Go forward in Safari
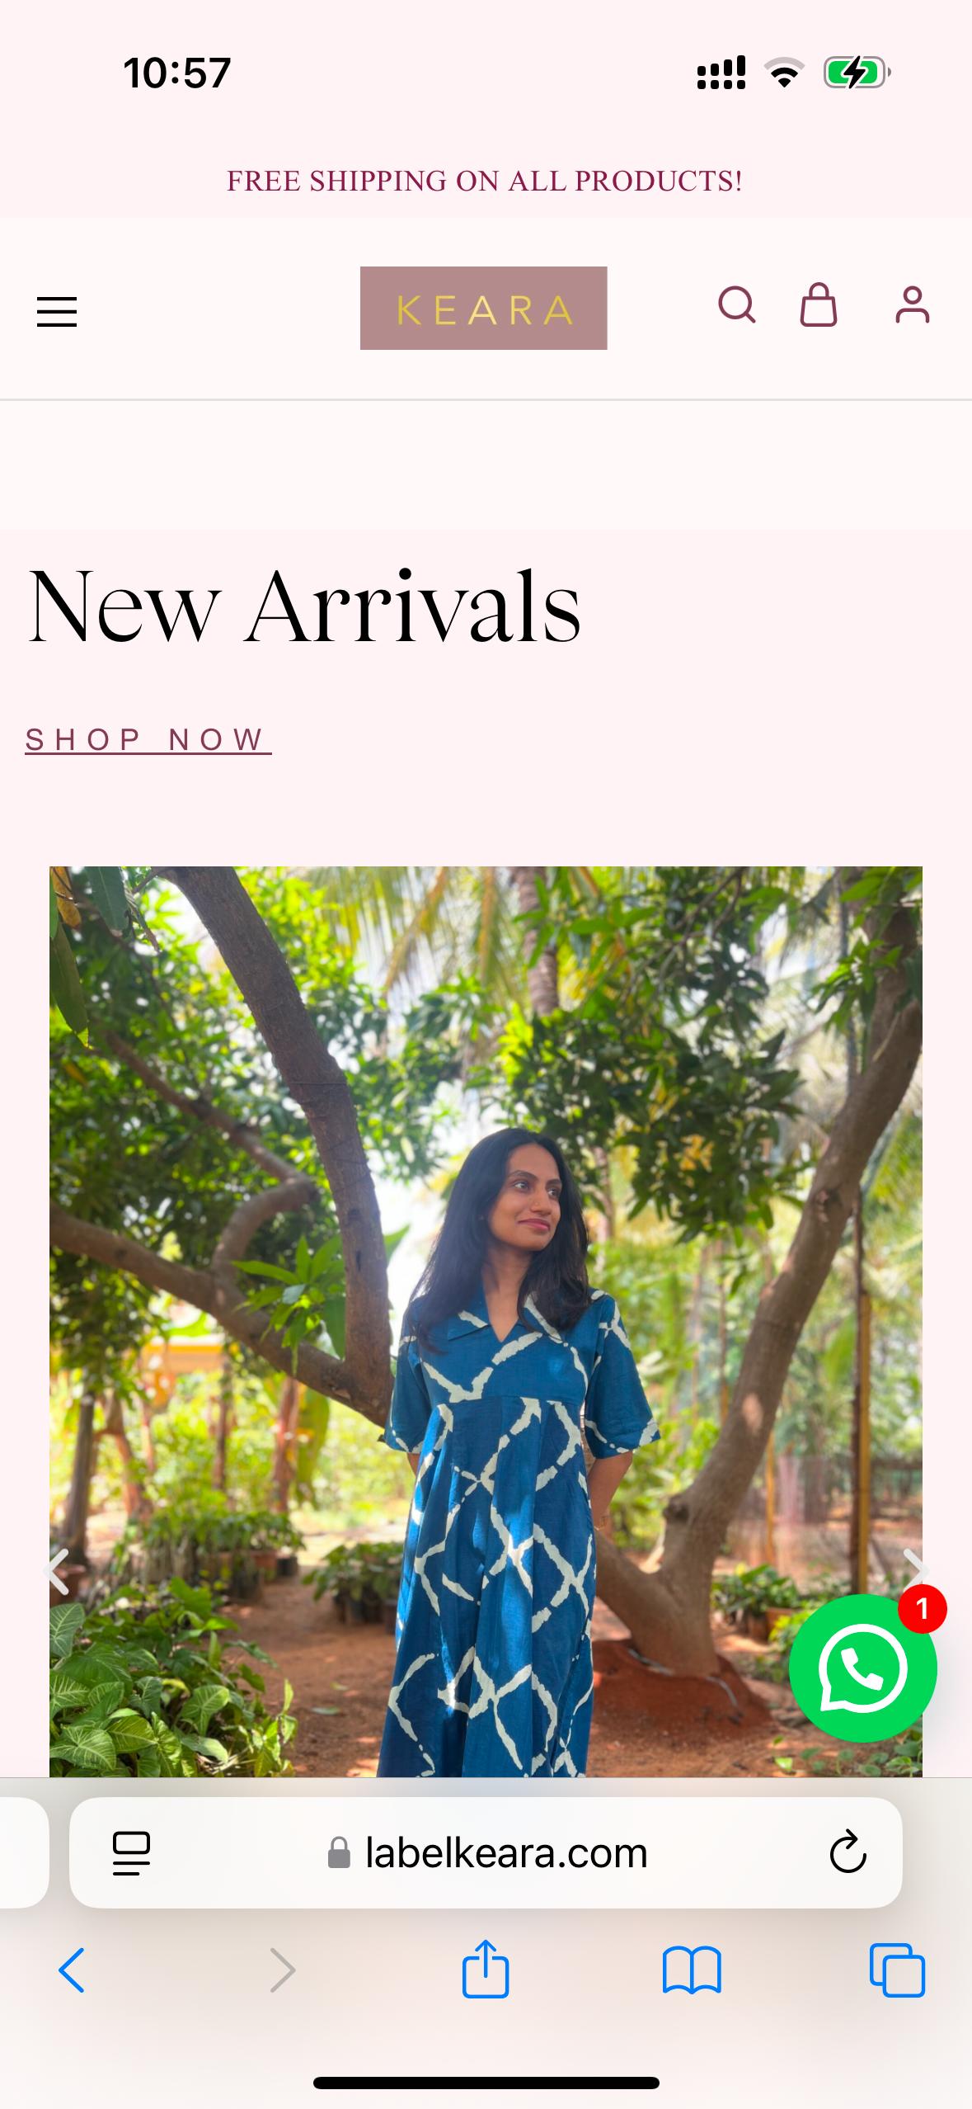The height and width of the screenshot is (2109, 972). 282,1970
